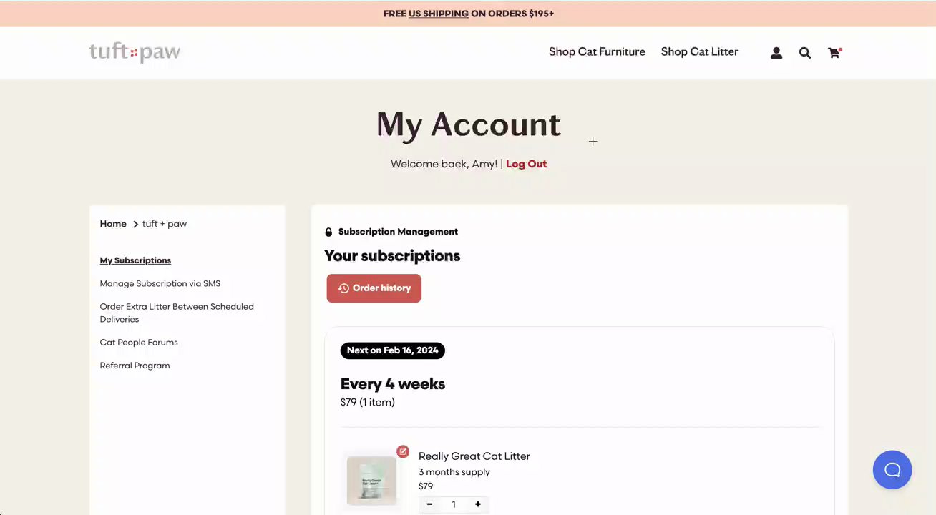The image size is (936, 515).
Task: Increase litter quantity with plus button
Action: tap(477, 504)
